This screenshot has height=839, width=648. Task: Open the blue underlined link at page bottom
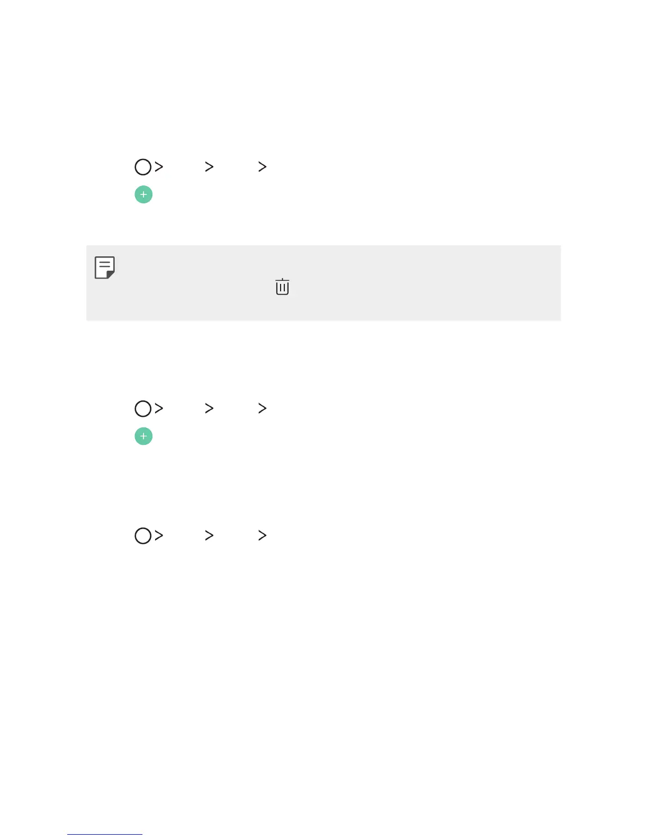click(x=105, y=834)
